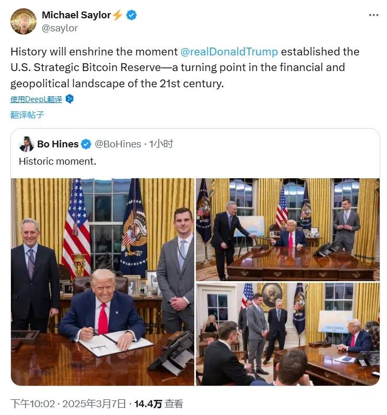The image size is (387, 415).
Task: Click 翻译帖子 to translate the post
Action: 27,115
